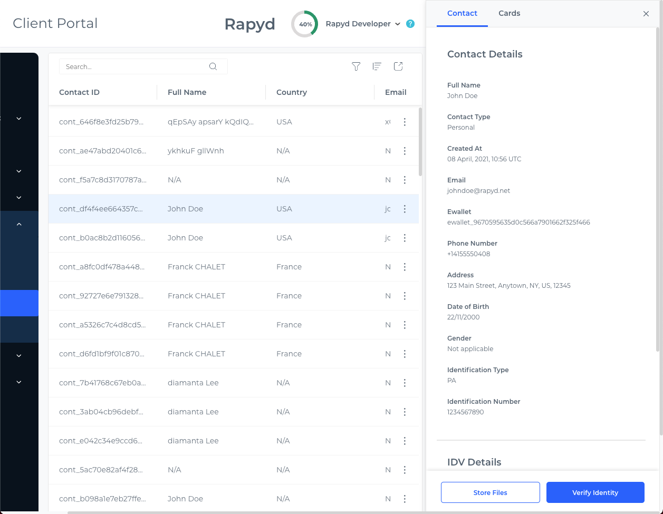Open row menu for cont_b0ac8b2d116056
Image resolution: width=663 pixels, height=514 pixels.
[405, 238]
